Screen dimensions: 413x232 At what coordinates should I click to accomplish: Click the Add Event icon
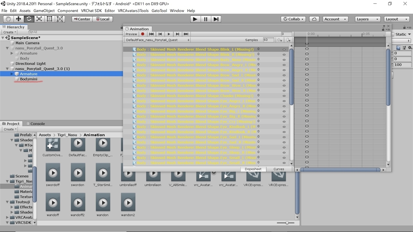[288, 40]
